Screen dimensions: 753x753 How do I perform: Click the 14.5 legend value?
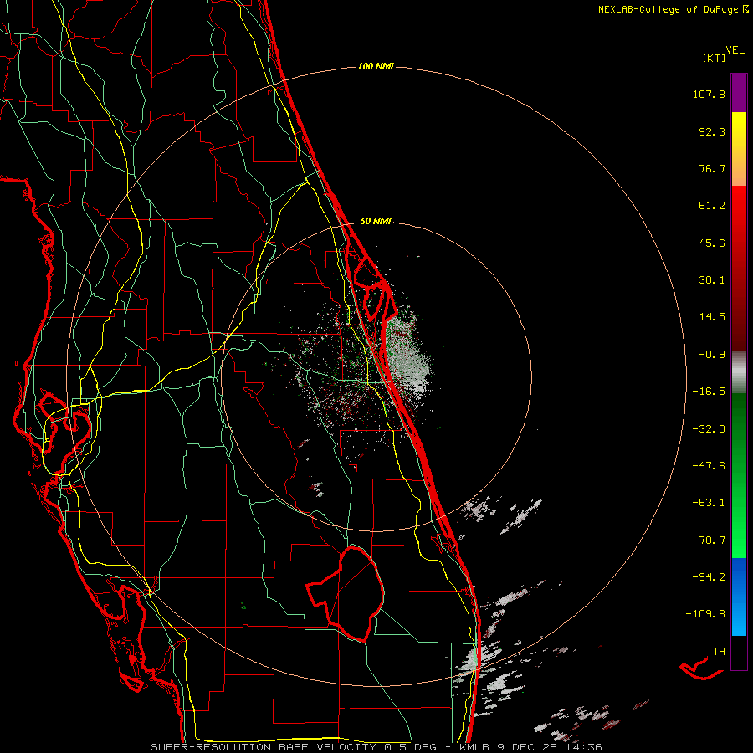click(712, 317)
